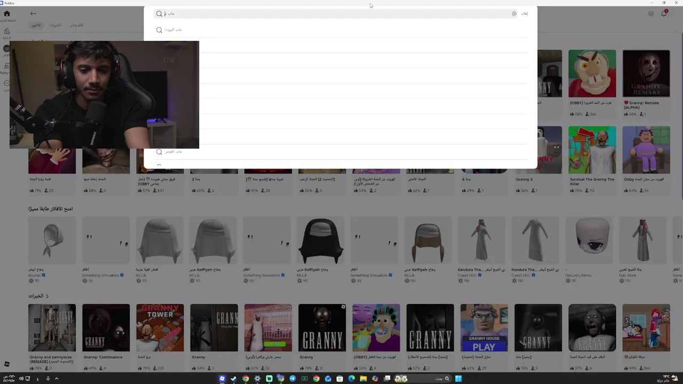Open the Microsoft Store icon in taskbar
This screenshot has width=683, height=384.
coord(339,379)
